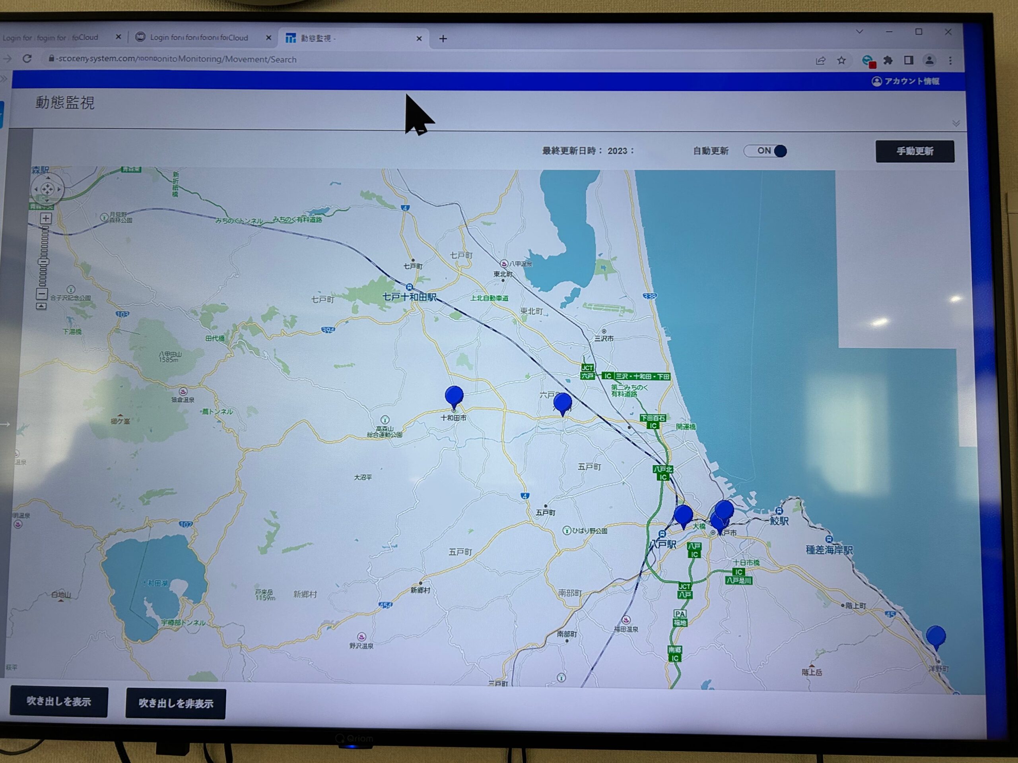
Task: Toggle the 自動更新 ON switch
Action: coord(765,151)
